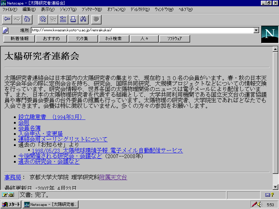Open Find with the binoculars icon

(x=83, y=19)
